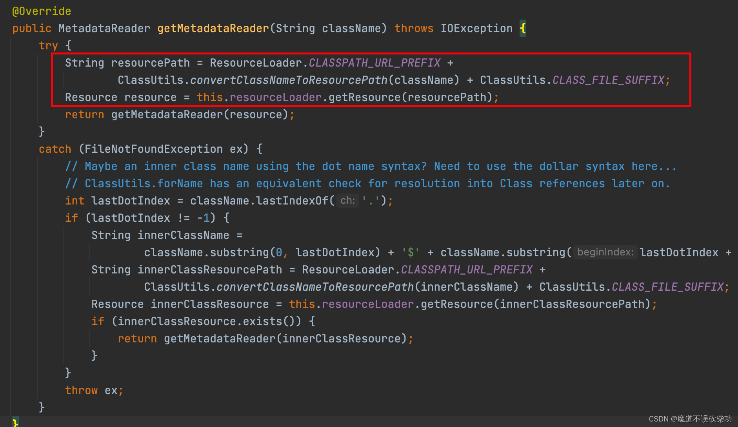Click getResource(innerClassResourcePath) call

click(x=536, y=304)
